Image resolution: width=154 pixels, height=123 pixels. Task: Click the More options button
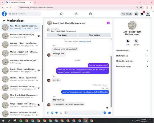pyautogui.click(x=94, y=35)
